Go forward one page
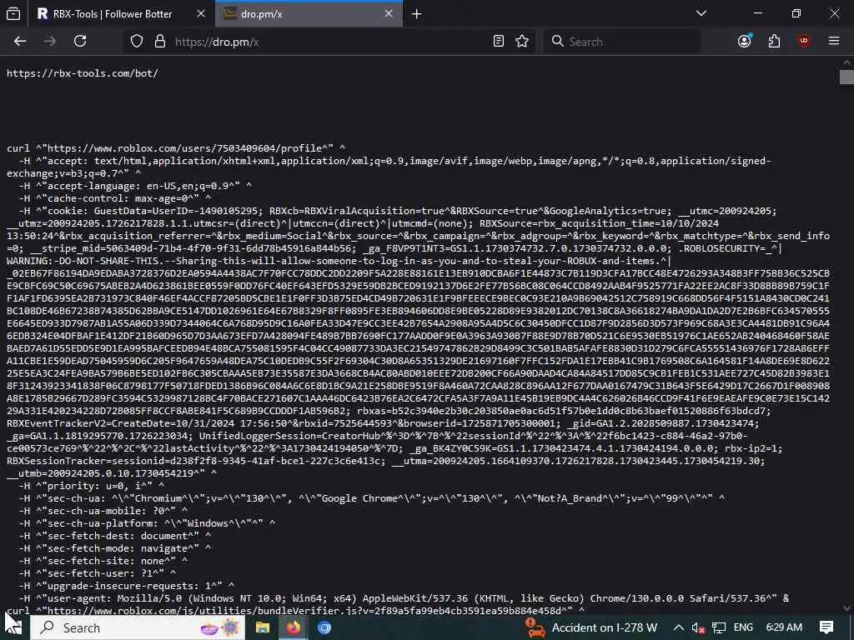 pyautogui.click(x=50, y=42)
